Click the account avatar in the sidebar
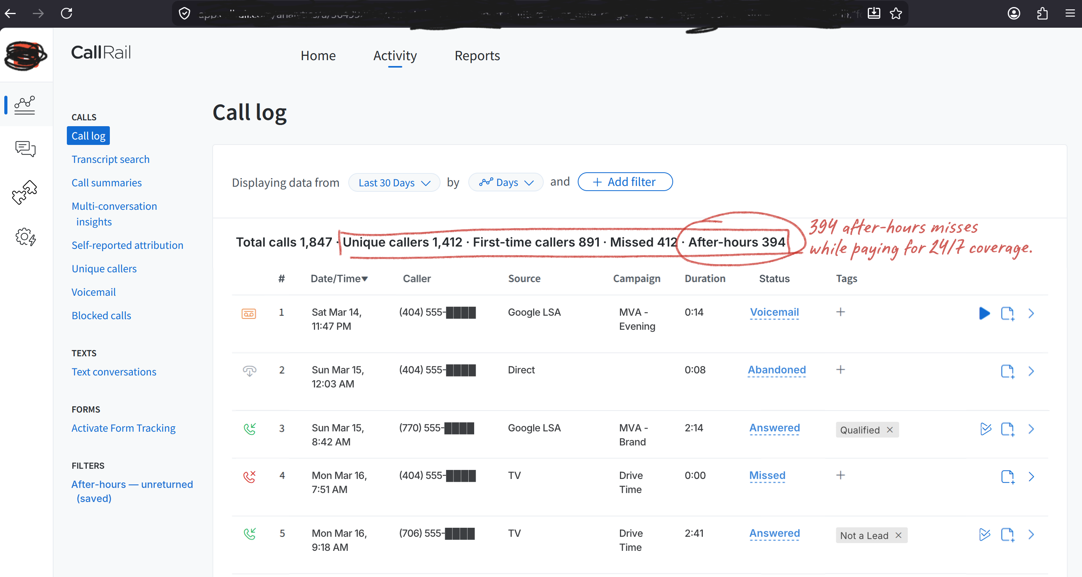The image size is (1082, 577). click(26, 55)
